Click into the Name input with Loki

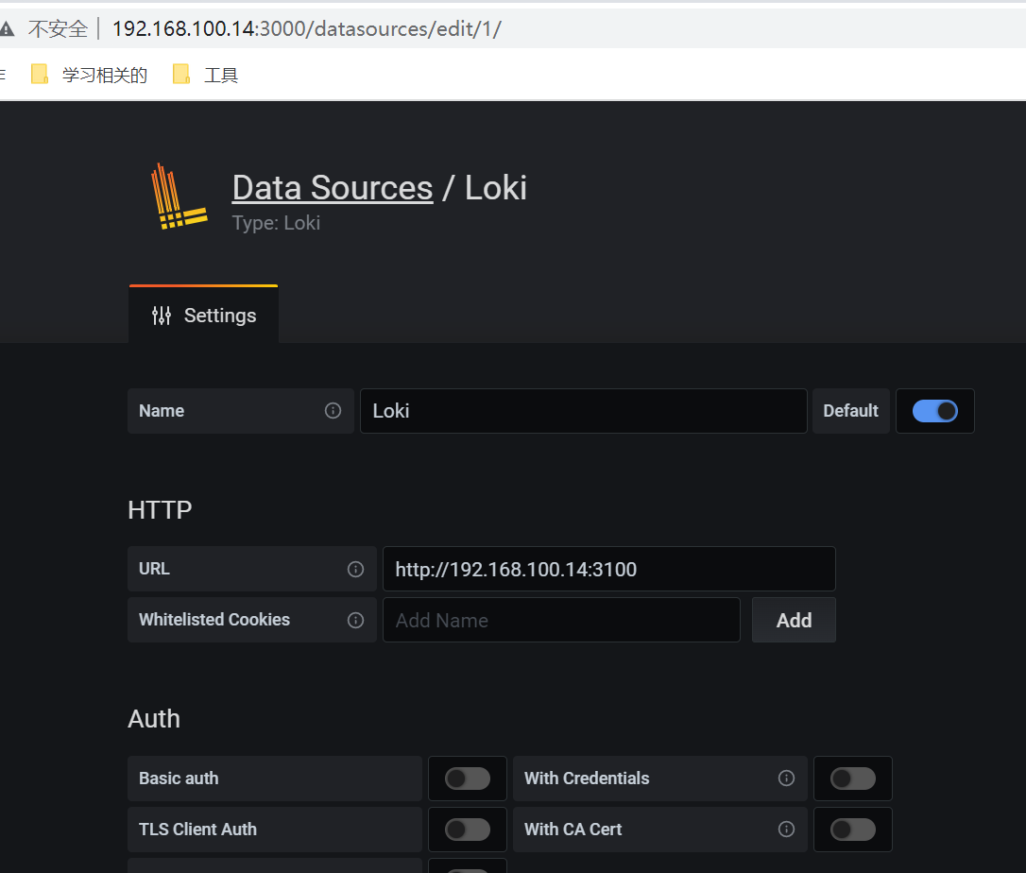[x=583, y=411]
